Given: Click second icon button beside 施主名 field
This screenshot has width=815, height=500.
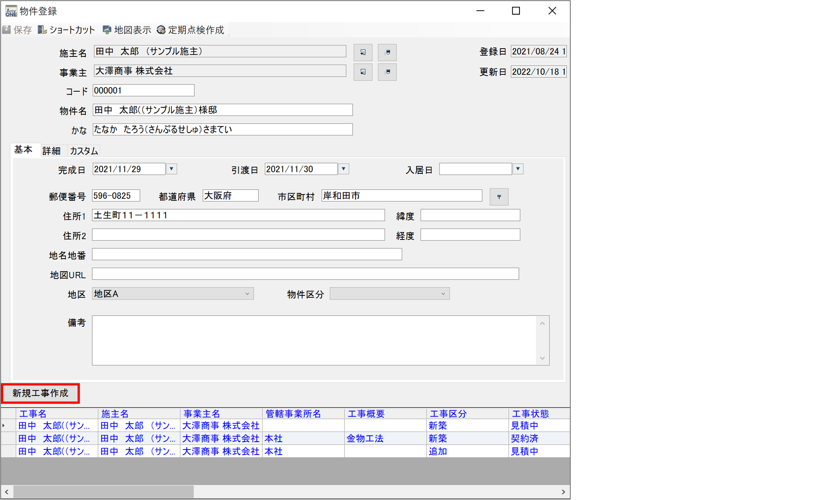Looking at the screenshot, I should click(387, 52).
